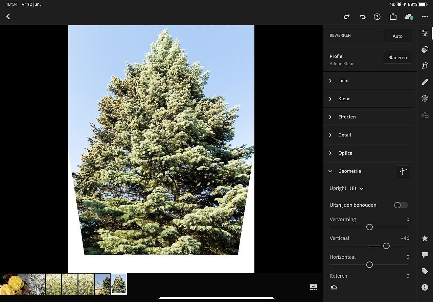Click the Verticaal slider handle

386,246
